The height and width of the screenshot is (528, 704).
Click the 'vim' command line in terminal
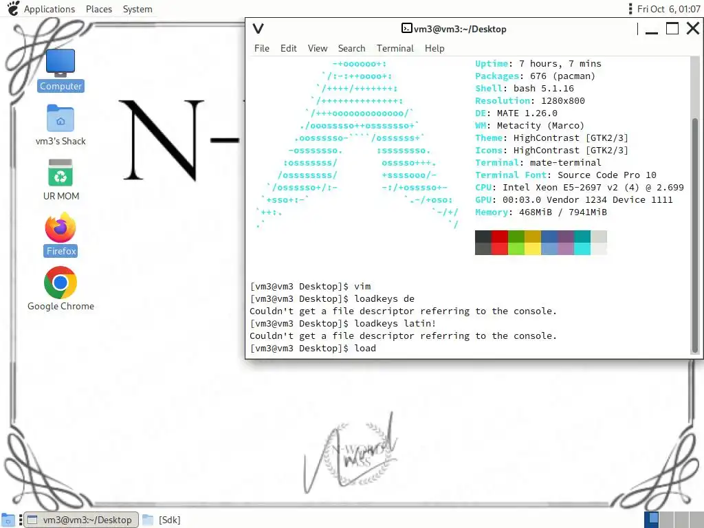[310, 287]
